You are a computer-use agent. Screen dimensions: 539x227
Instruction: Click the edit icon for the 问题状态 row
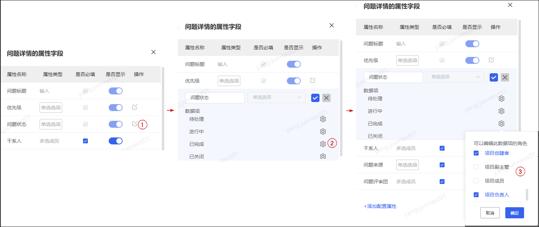point(135,124)
